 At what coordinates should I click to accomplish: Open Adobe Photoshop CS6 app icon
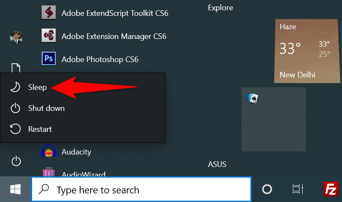pyautogui.click(x=49, y=59)
